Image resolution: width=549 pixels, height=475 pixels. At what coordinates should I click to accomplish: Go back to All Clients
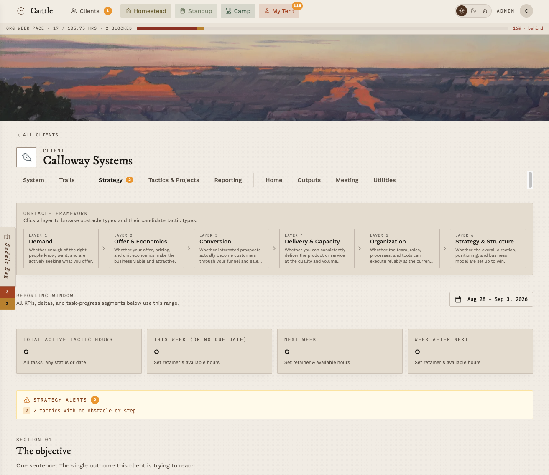[38, 135]
